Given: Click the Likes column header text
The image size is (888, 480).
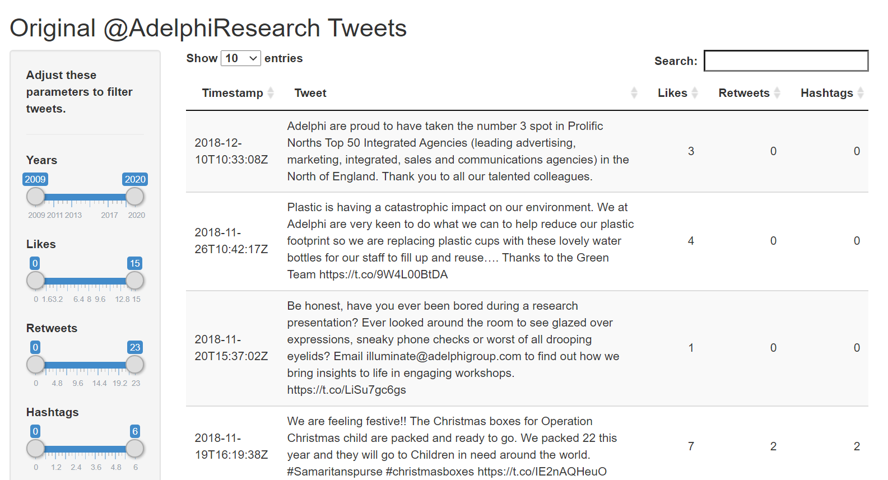Looking at the screenshot, I should 672,93.
